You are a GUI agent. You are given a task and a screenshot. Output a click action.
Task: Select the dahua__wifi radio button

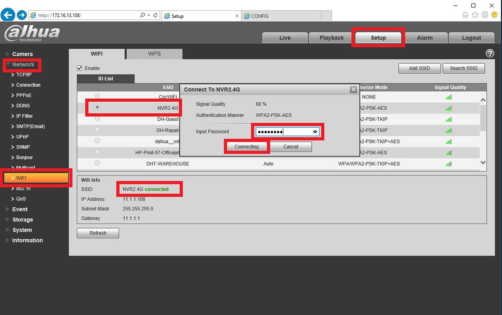pos(97,140)
